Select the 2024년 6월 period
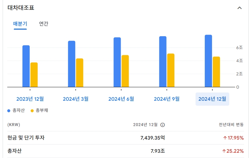The height and width of the screenshot is (158, 250). tap(121, 99)
